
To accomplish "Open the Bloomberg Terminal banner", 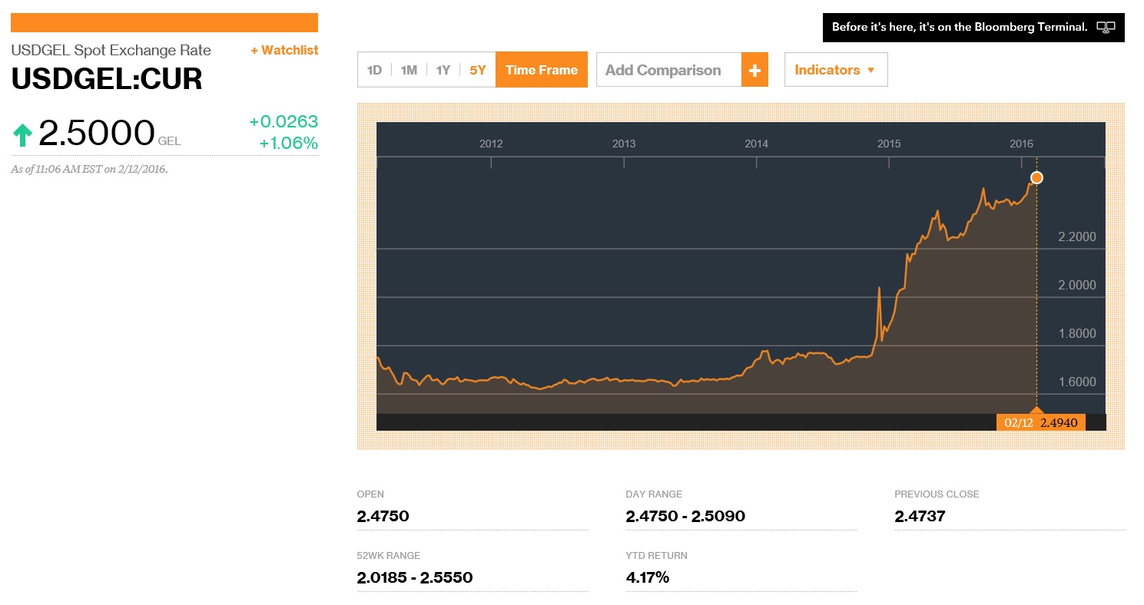I will pos(960,27).
